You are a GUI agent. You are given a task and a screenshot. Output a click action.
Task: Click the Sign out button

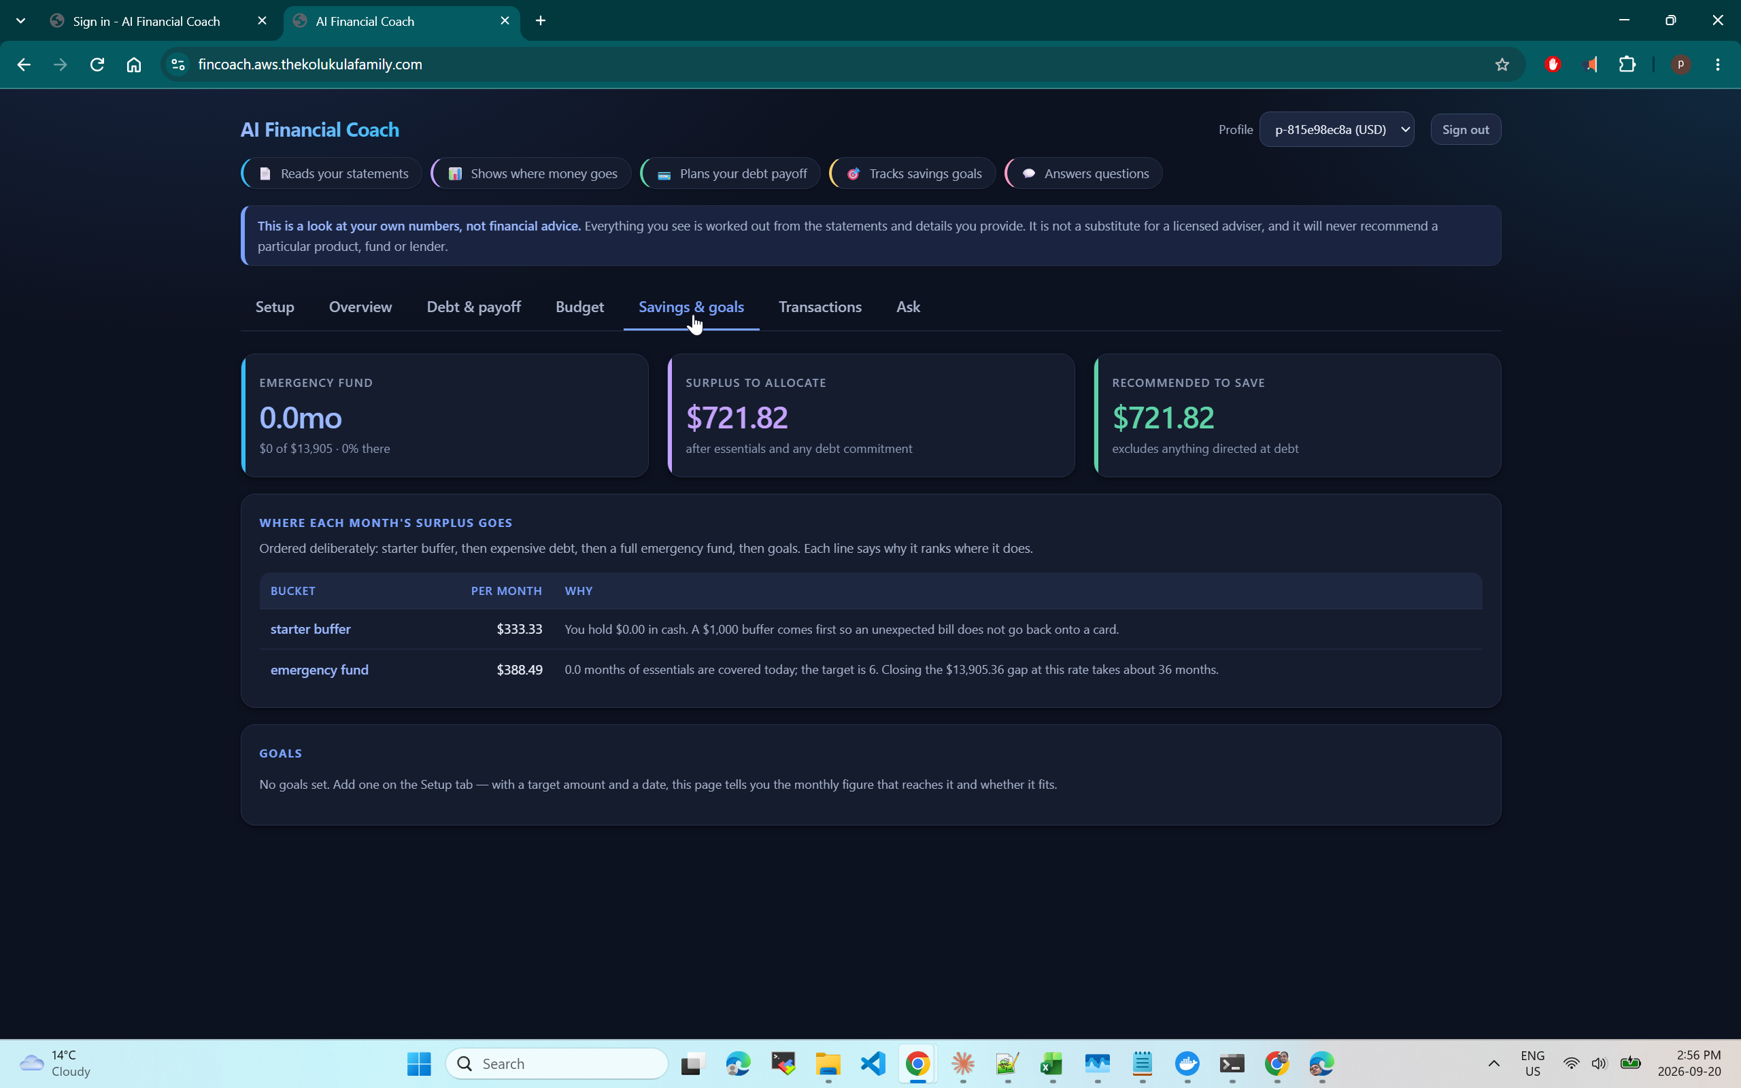pos(1466,129)
